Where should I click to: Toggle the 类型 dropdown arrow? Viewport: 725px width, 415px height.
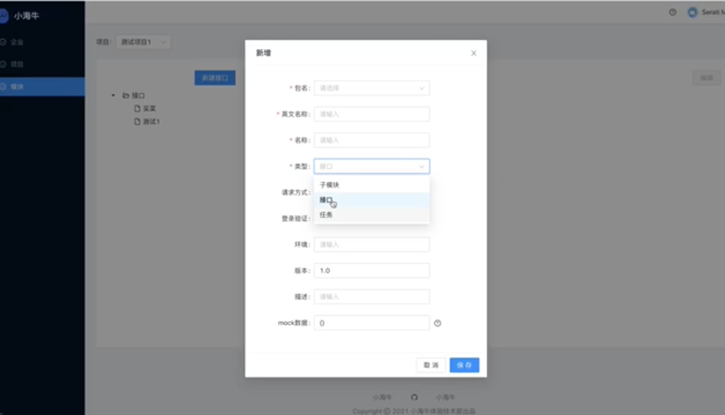(x=422, y=166)
